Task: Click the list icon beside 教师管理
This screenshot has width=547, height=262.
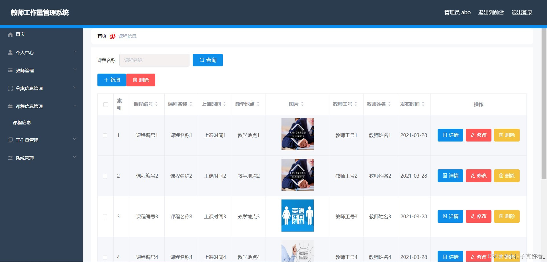Action: [10, 70]
